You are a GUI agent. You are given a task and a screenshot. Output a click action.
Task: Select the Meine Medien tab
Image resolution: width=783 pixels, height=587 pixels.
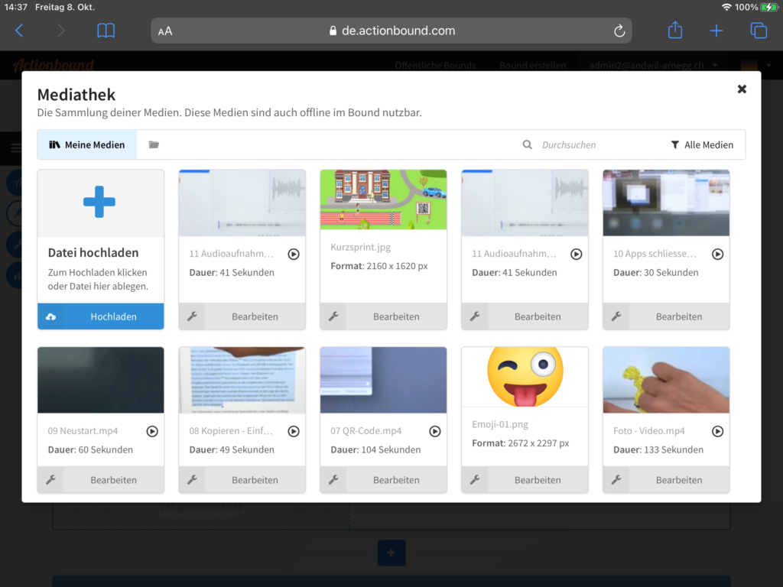(87, 144)
